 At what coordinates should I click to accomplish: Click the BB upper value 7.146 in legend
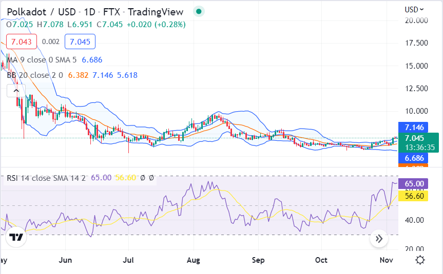click(103, 75)
